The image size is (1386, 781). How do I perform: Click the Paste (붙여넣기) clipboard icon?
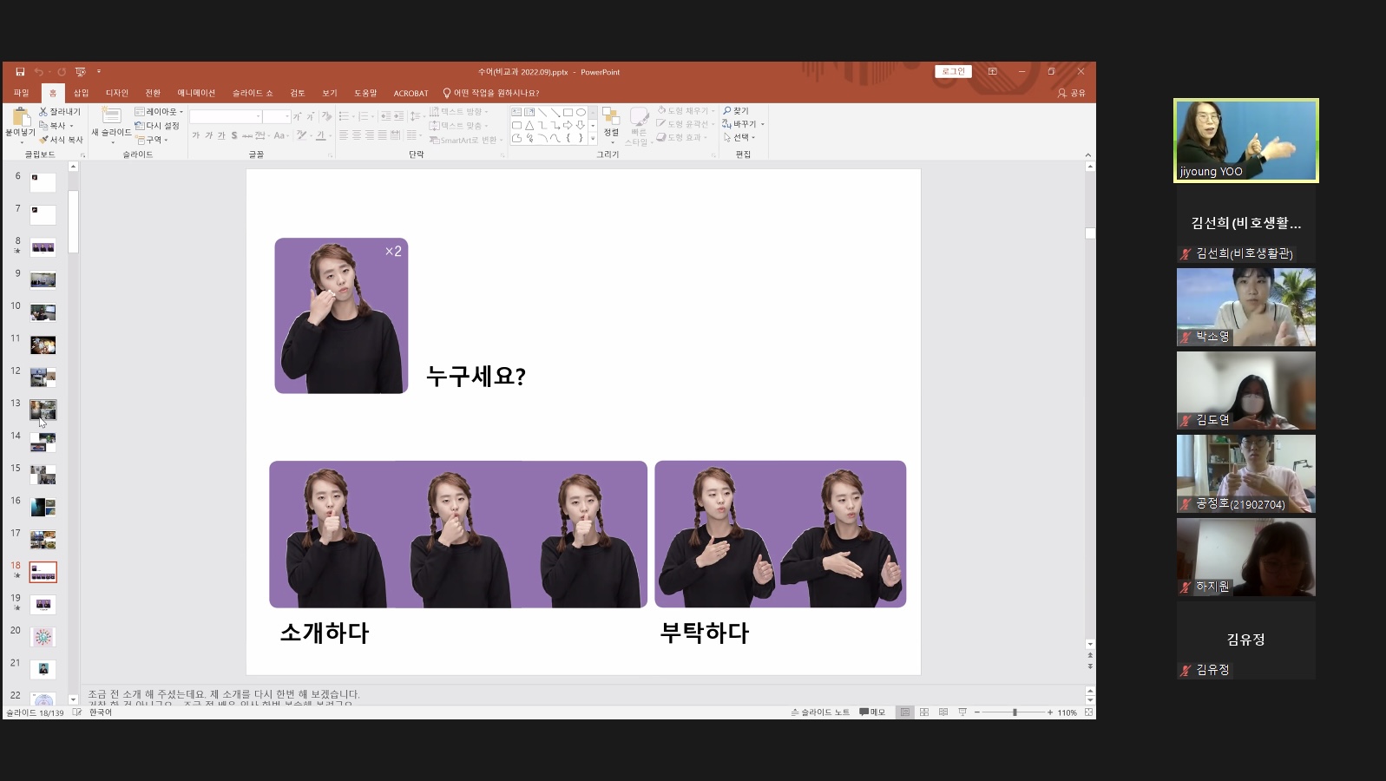click(21, 118)
